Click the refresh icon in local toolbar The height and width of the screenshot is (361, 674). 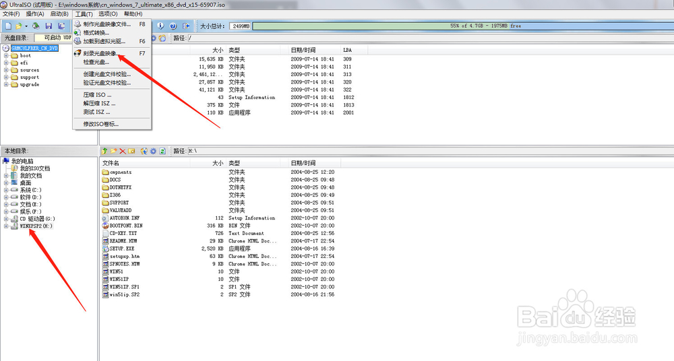click(x=162, y=152)
